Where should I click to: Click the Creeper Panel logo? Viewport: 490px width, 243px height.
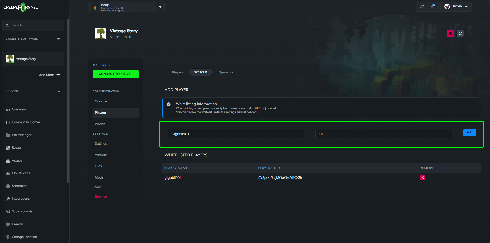coord(21,7)
